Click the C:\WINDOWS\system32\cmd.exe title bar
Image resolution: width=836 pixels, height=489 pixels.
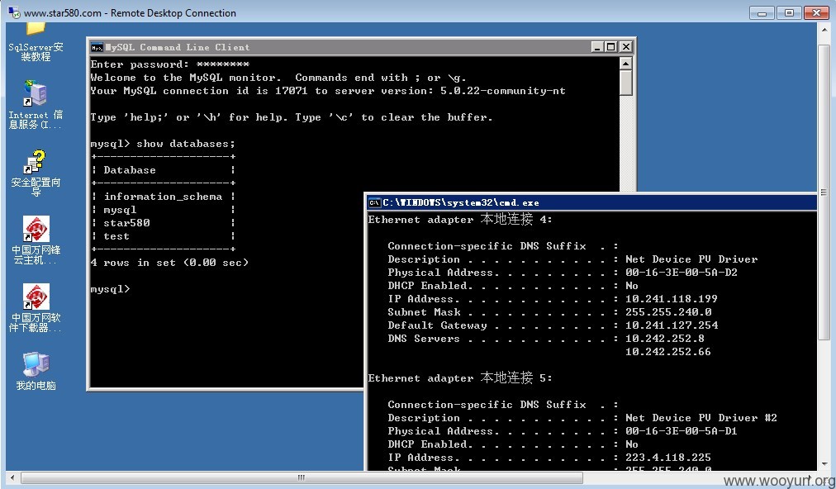click(x=591, y=202)
